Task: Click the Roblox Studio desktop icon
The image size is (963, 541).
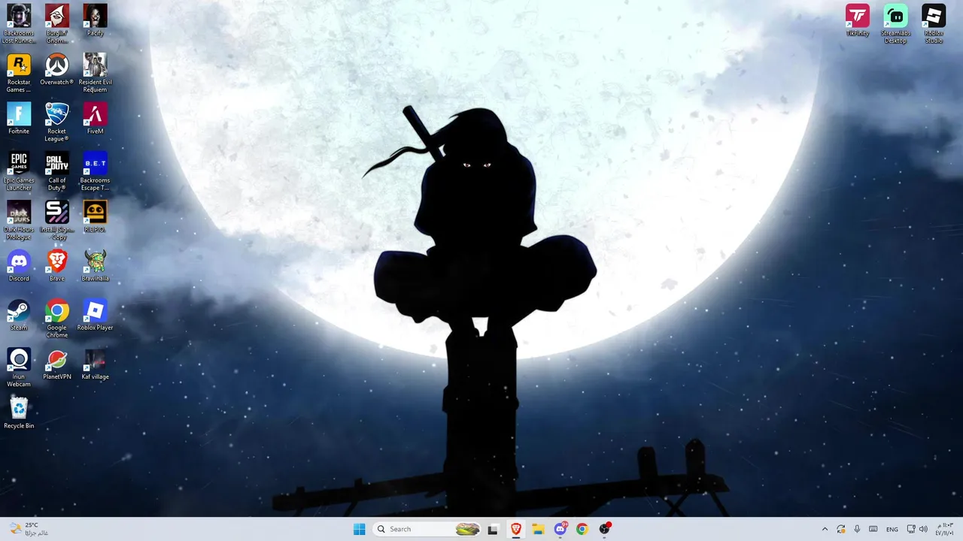Action: [934, 23]
